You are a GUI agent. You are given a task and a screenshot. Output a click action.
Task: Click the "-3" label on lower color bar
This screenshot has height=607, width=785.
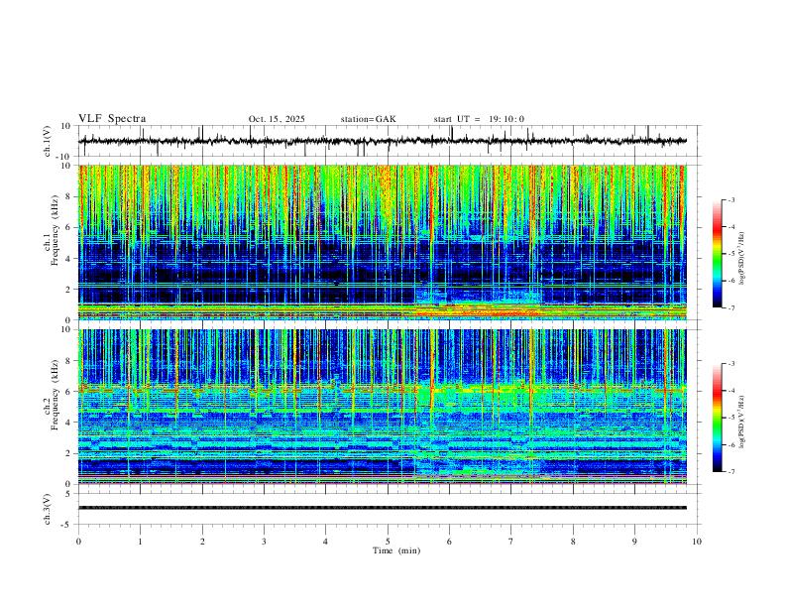pyautogui.click(x=730, y=364)
